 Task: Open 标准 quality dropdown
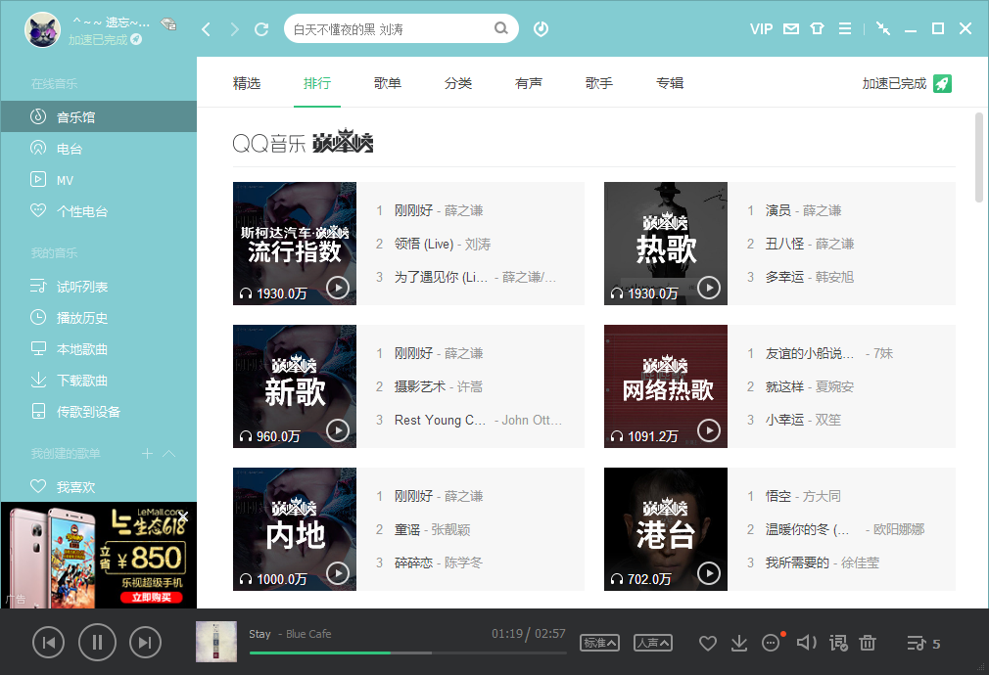tap(599, 643)
